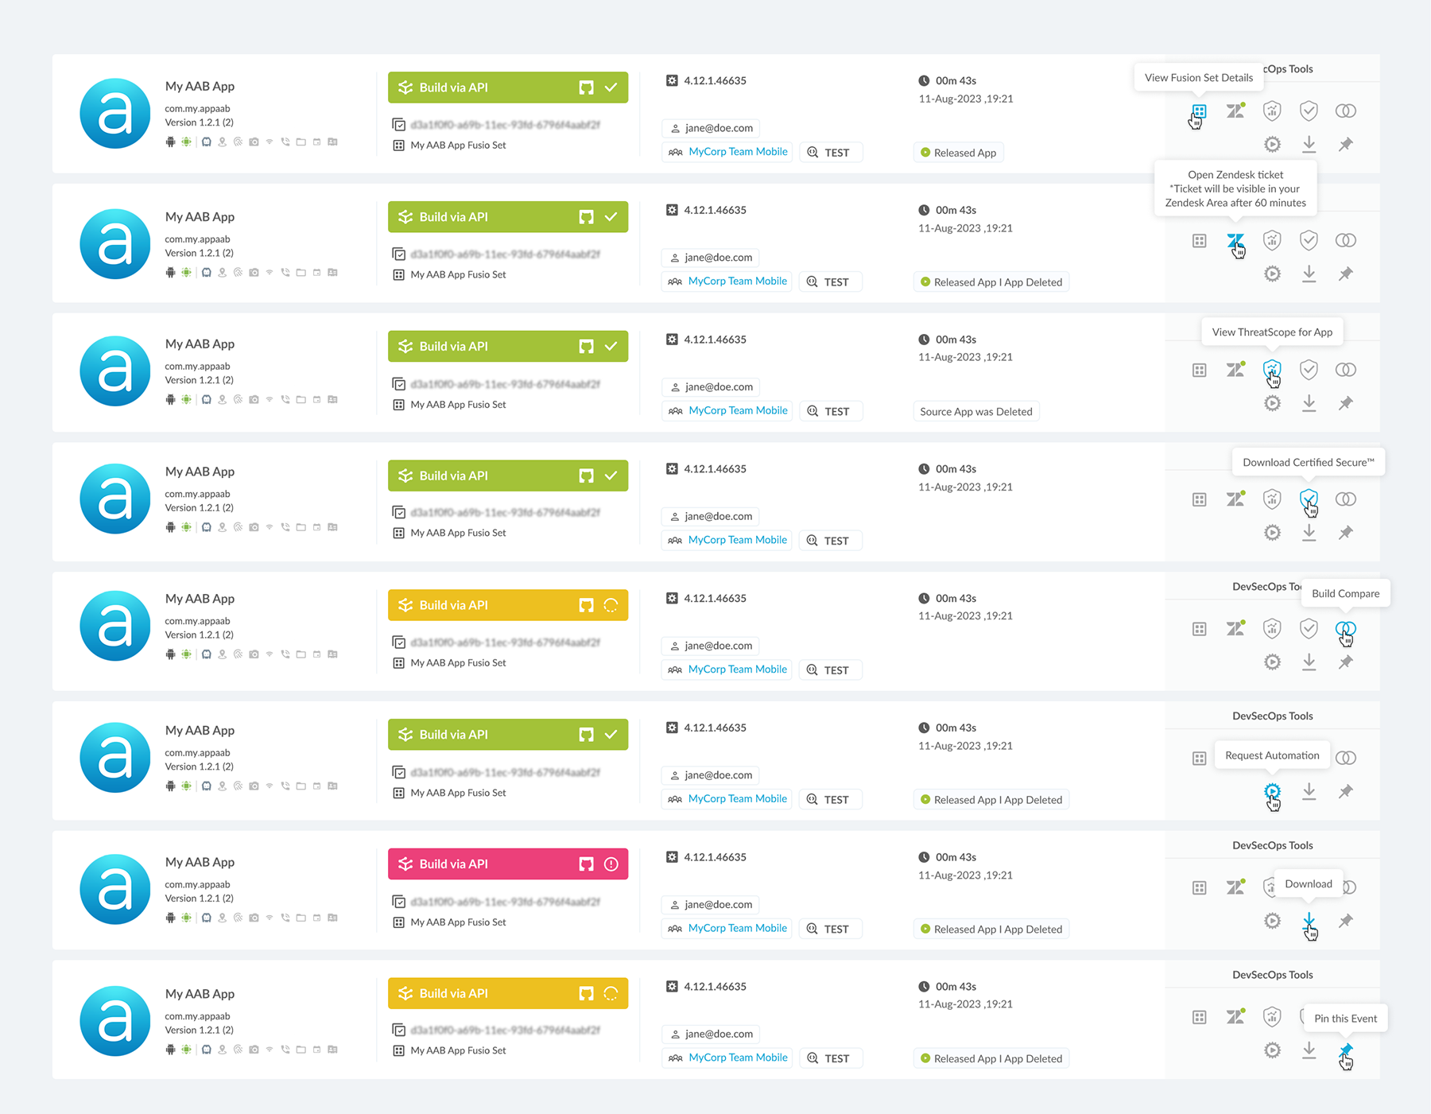This screenshot has height=1114, width=1431.
Task: Click Request Automation gear in Source App was Deleted row
Action: (x=1272, y=403)
